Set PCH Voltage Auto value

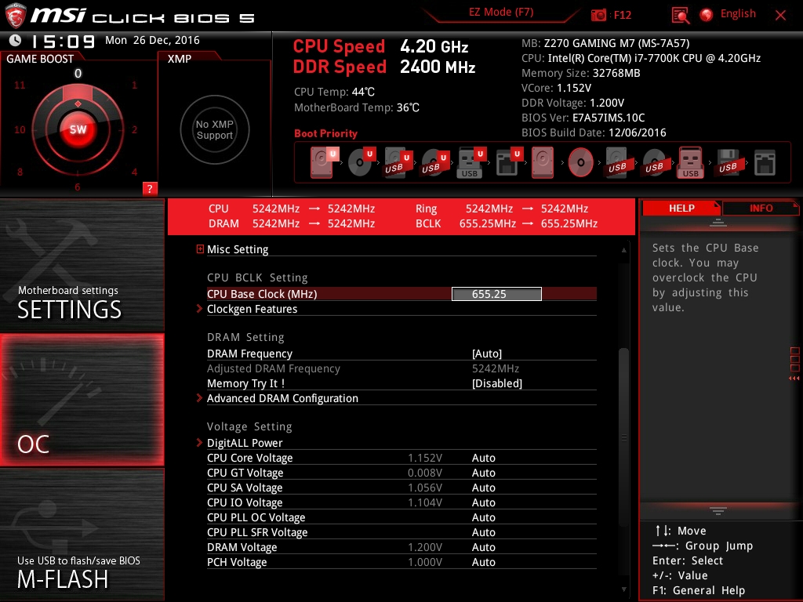click(483, 561)
